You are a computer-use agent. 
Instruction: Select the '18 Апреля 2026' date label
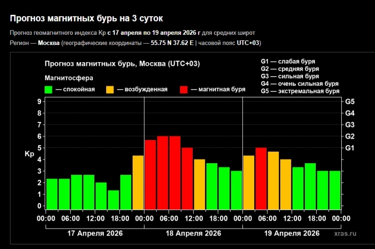pyautogui.click(x=193, y=233)
